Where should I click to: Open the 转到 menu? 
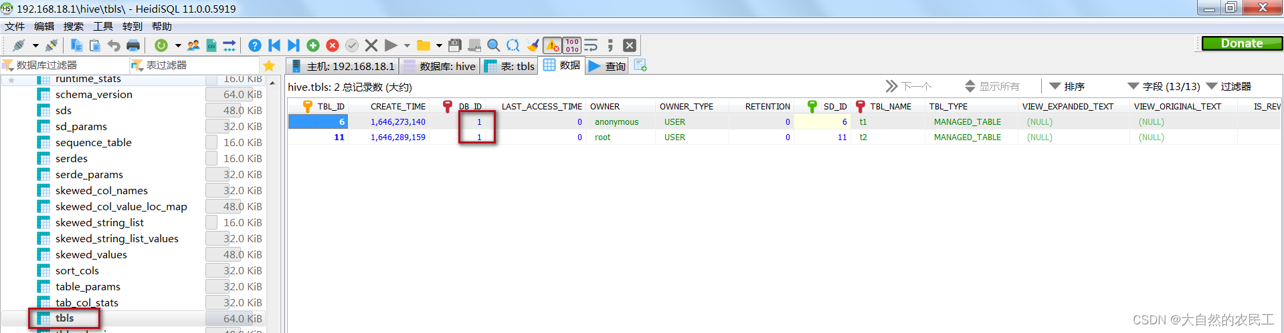[132, 26]
